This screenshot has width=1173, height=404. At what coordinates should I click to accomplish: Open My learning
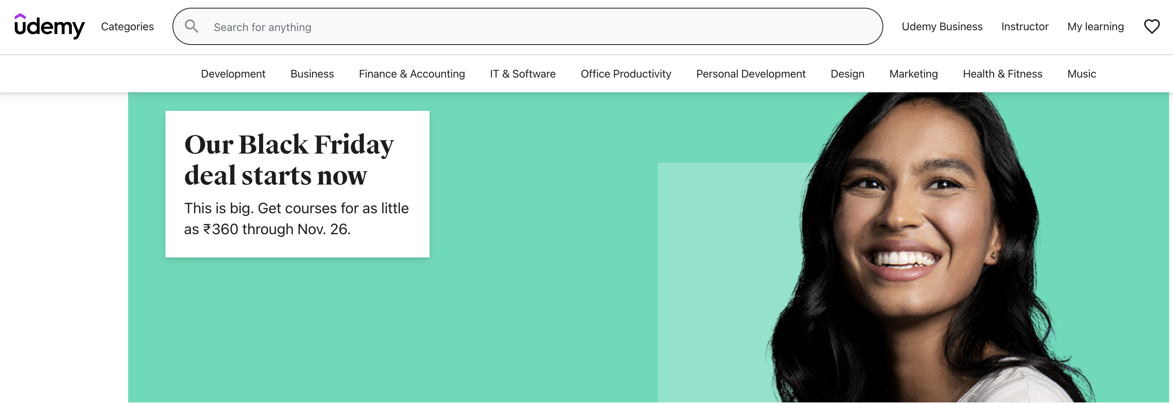1095,26
